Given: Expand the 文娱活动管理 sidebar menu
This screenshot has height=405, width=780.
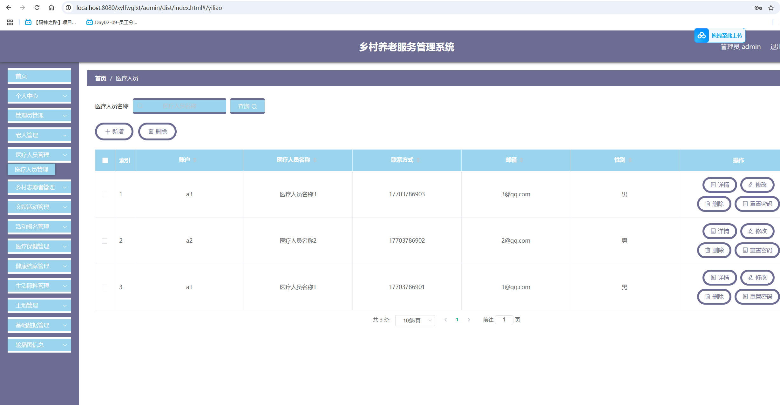Looking at the screenshot, I should (x=39, y=207).
